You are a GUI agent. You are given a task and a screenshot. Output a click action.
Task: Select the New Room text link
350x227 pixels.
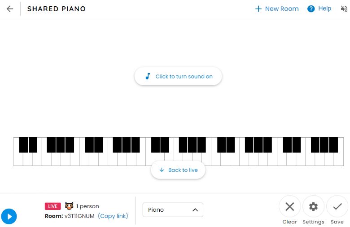click(282, 9)
